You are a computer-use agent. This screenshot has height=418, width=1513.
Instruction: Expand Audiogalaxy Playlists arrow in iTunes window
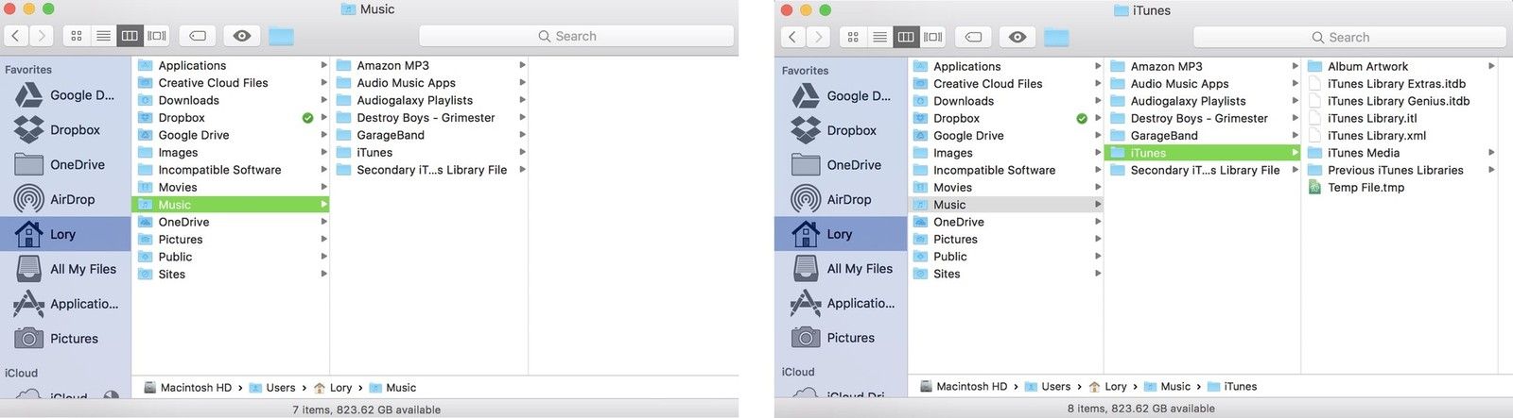point(1296,101)
